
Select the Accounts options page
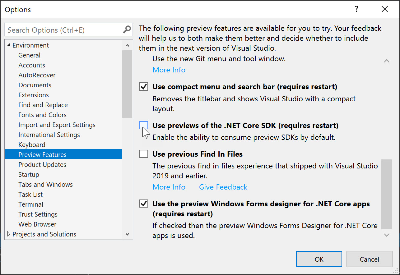point(32,65)
